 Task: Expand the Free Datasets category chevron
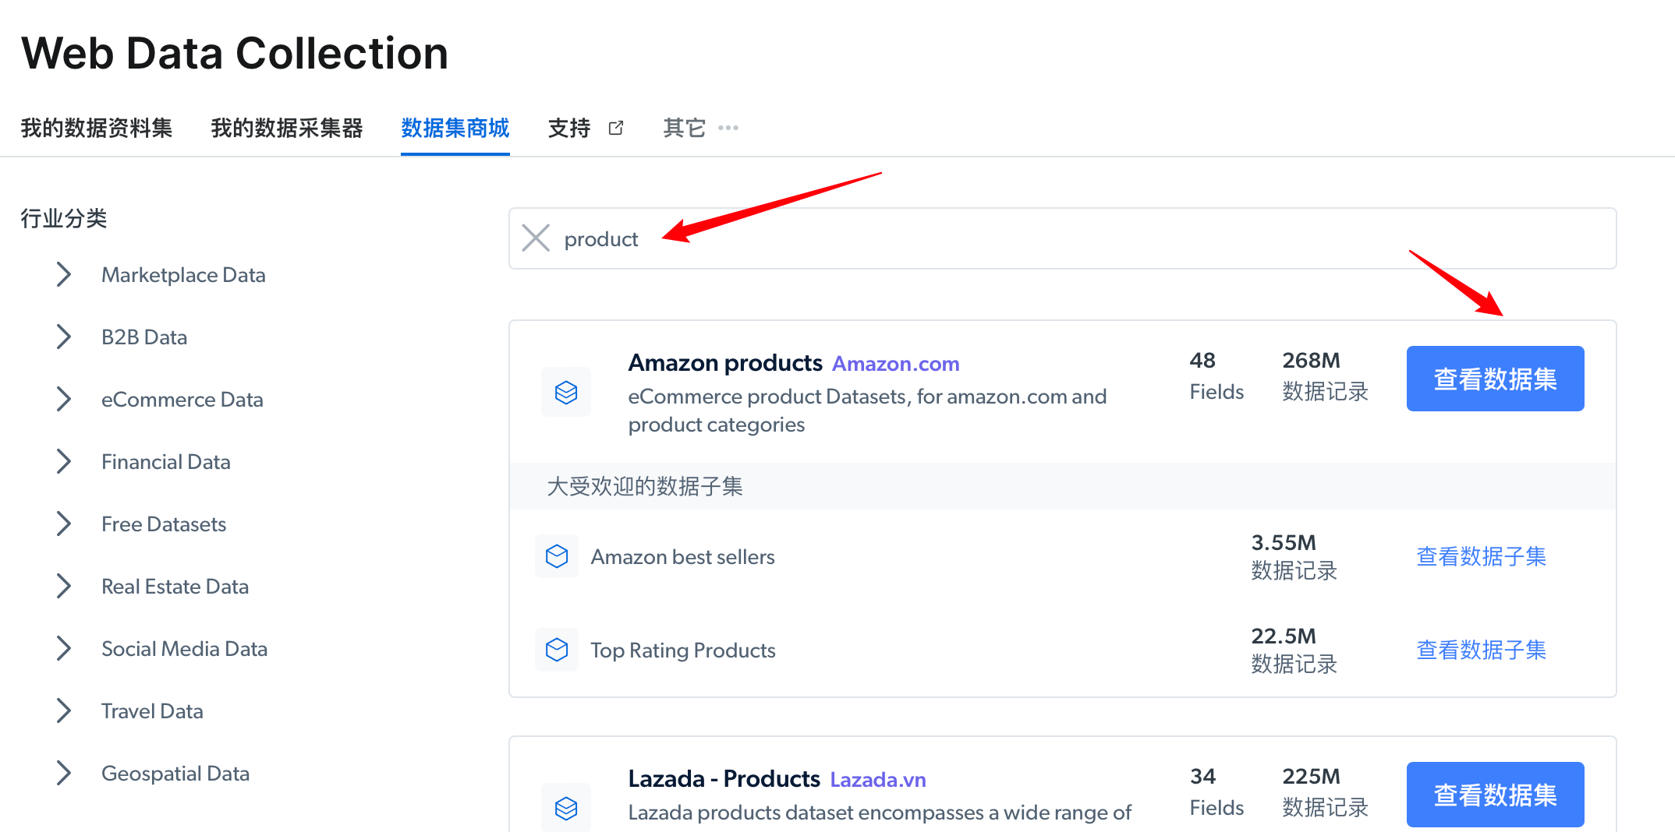64,524
